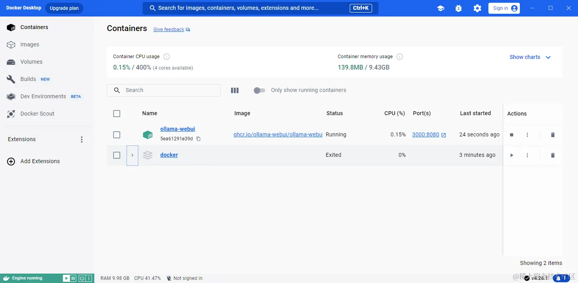This screenshot has height=283, width=578.
Task: Open more actions for ollama-webui row
Action: point(527,135)
